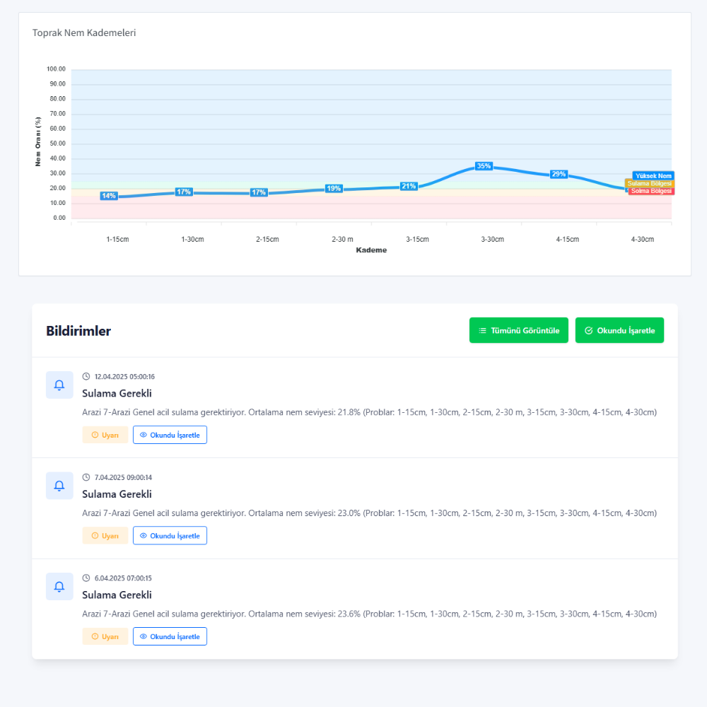Click bell icon of 7.04.2025 notification
This screenshot has height=707, width=707.
click(59, 486)
